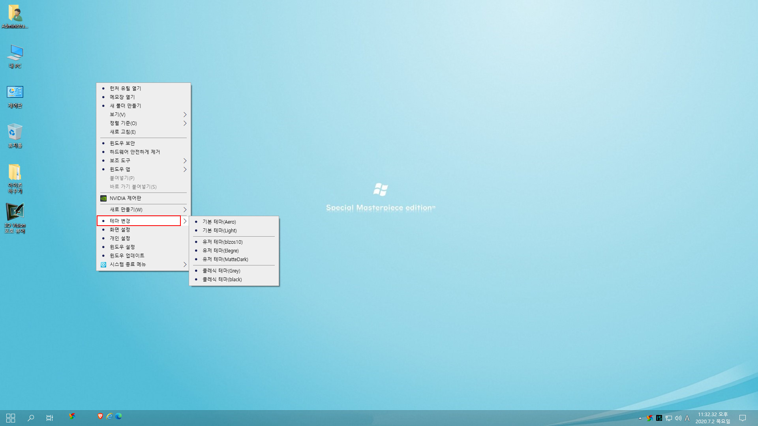Apply 기본 테마(Light) theme

(234, 231)
